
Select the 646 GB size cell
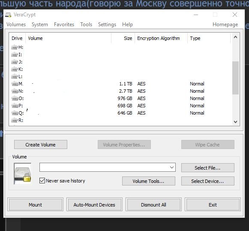click(125, 113)
